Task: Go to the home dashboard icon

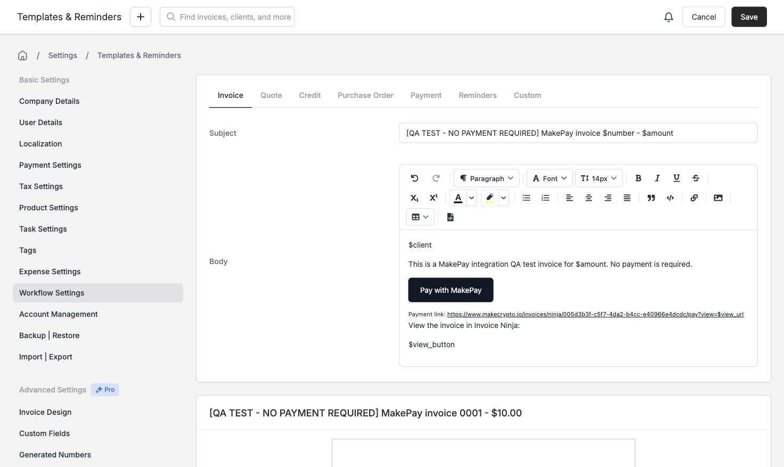Action: click(22, 55)
